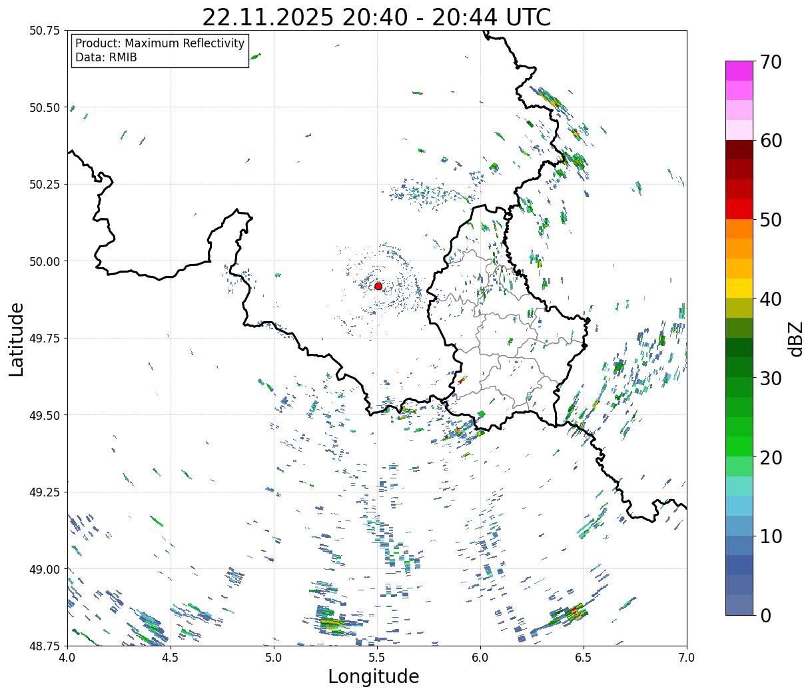This screenshot has width=812, height=693.
Task: Click the 50 tick label on colorbar
Action: point(771,220)
